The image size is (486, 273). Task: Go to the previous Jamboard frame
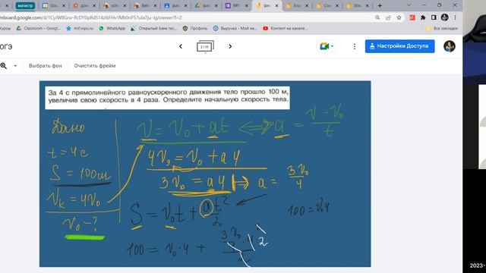(181, 46)
